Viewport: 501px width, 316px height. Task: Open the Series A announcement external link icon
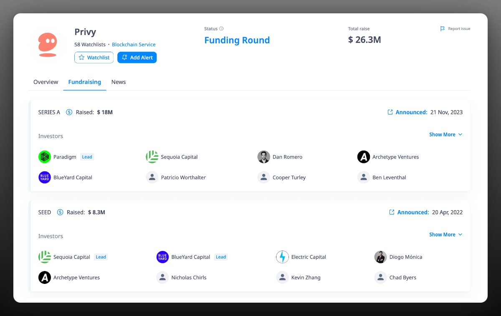click(390, 112)
